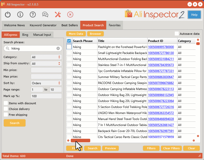Image resolution: width=204 pixels, height=160 pixels.
Task: Open the feedback chat bubble icon
Action: coord(45,14)
